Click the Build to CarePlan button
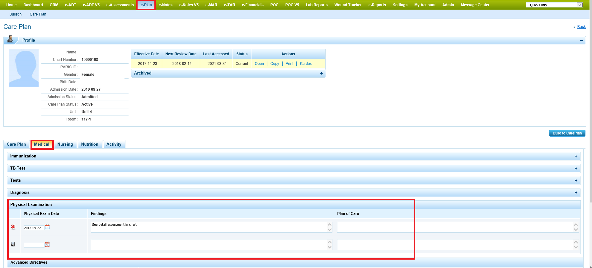 pyautogui.click(x=567, y=133)
